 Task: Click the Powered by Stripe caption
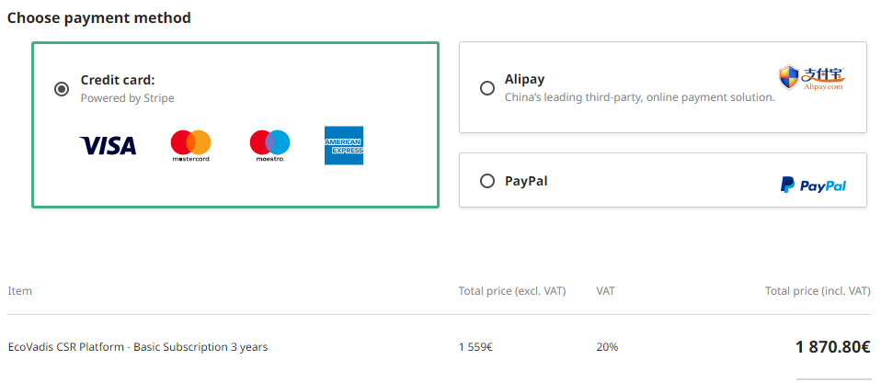coord(127,98)
